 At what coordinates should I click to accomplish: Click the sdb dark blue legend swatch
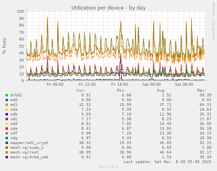[x=7, y=114]
